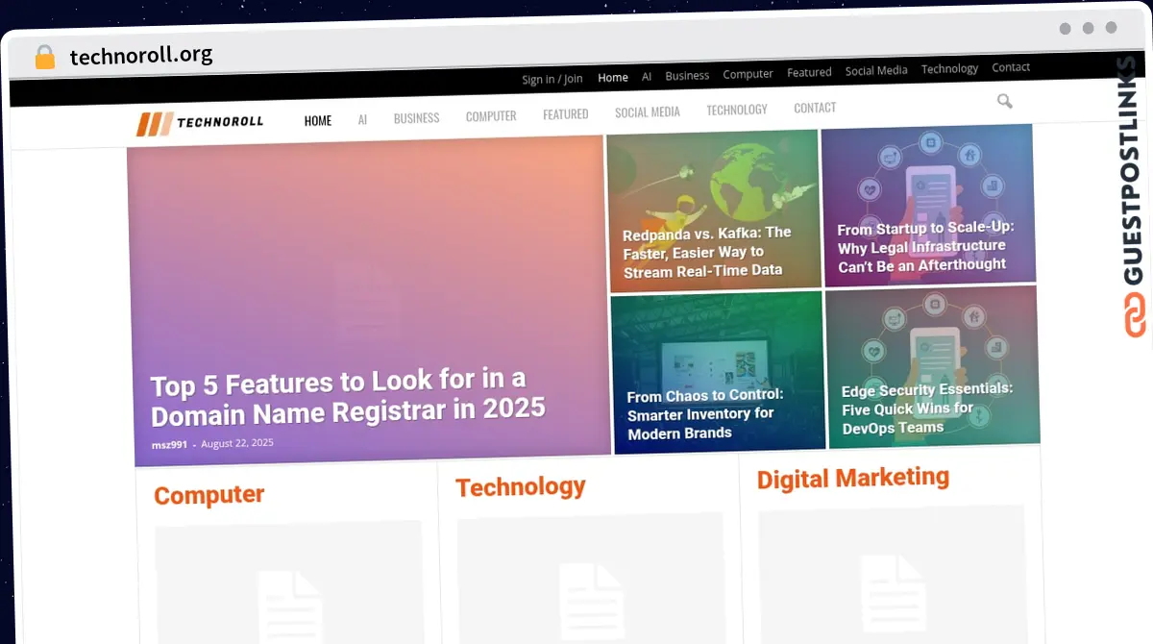Open Social Media in top black bar

click(876, 71)
